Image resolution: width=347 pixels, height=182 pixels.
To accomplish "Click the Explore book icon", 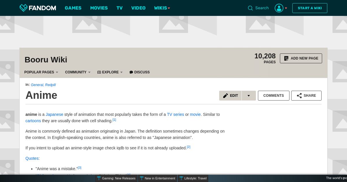I will point(99,72).
